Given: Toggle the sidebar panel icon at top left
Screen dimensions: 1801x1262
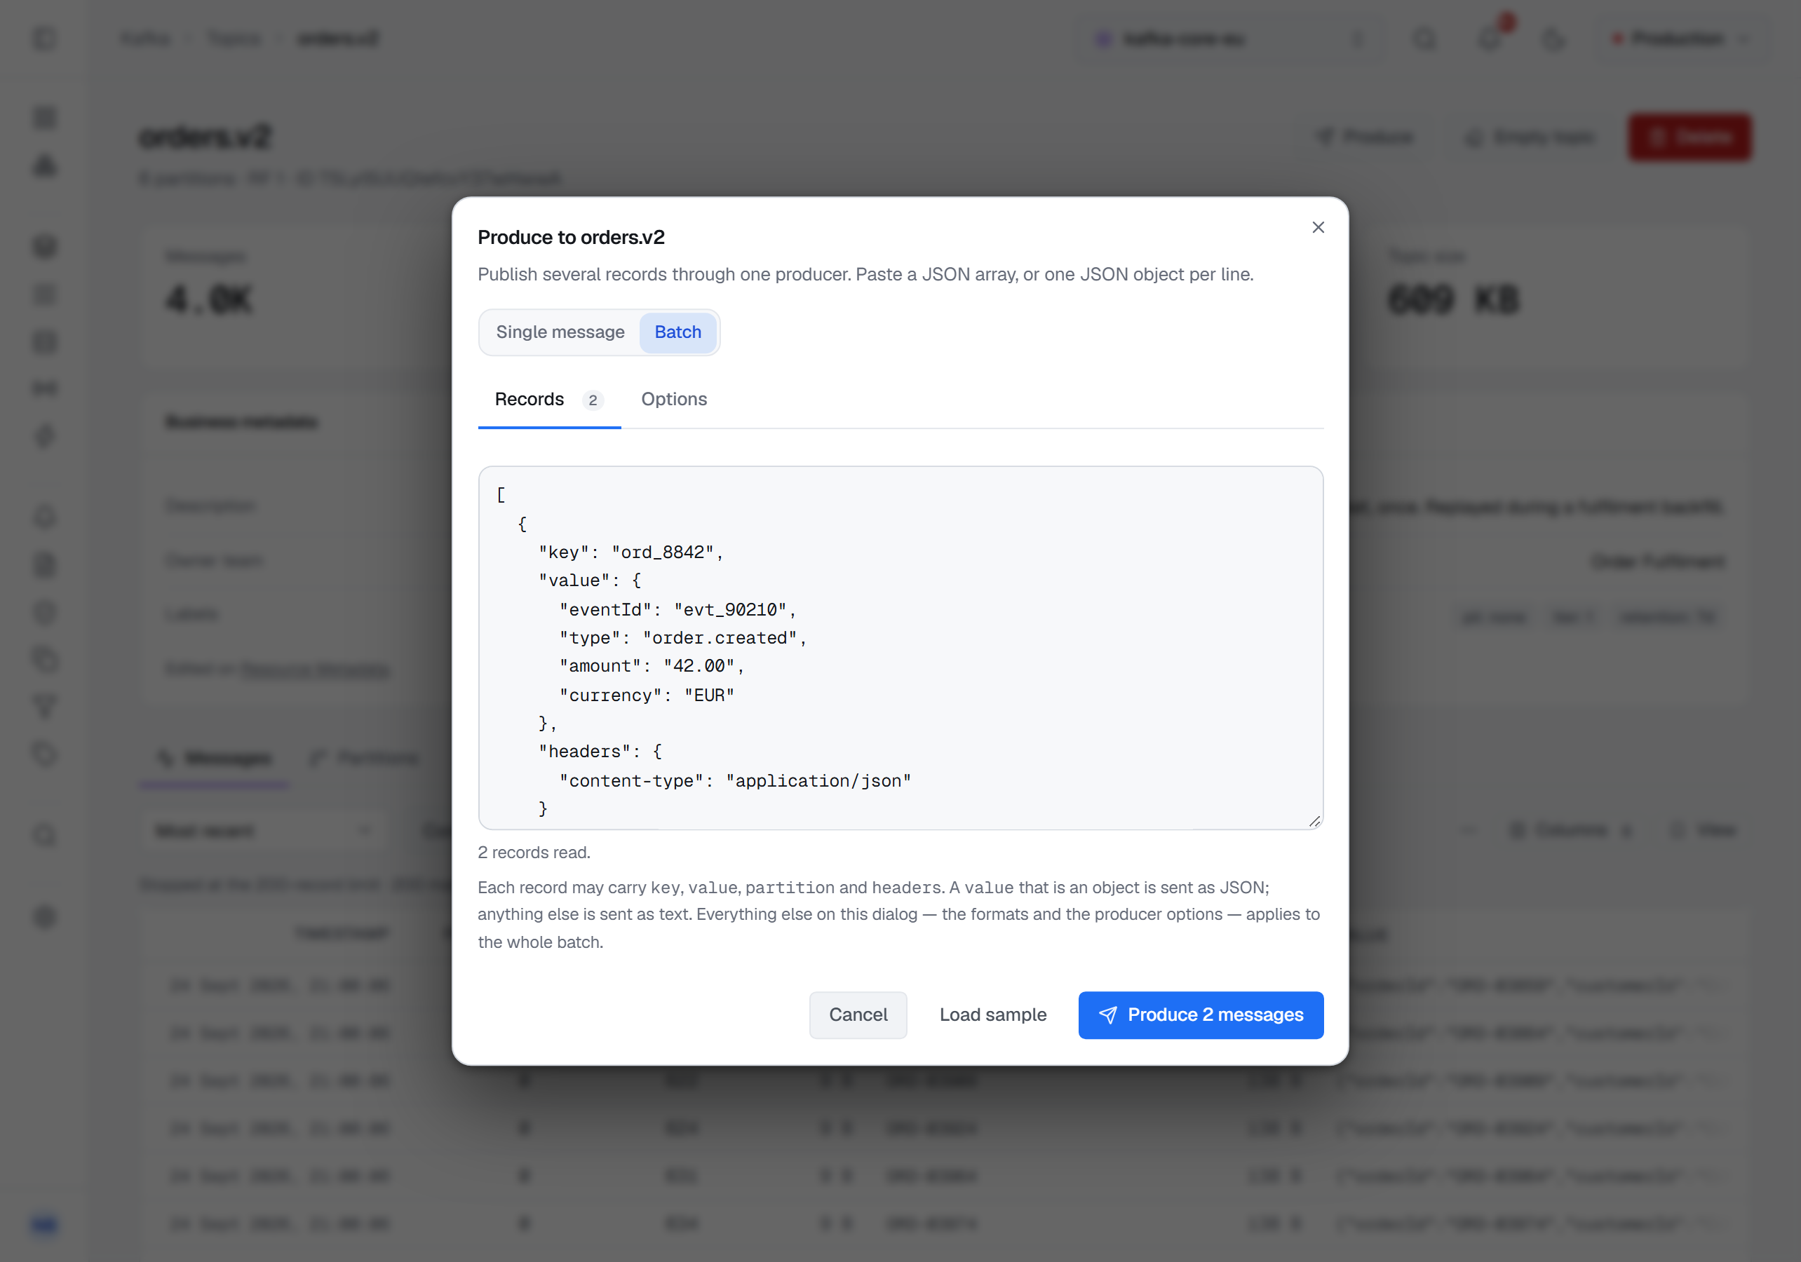Looking at the screenshot, I should [x=46, y=39].
